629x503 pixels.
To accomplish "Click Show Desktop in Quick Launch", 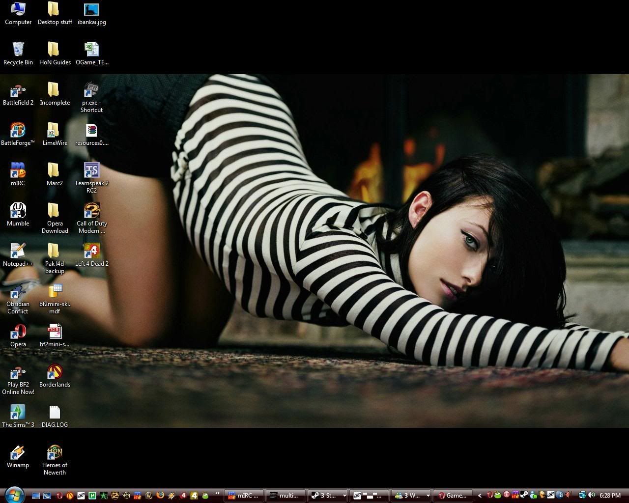I will tap(36, 496).
